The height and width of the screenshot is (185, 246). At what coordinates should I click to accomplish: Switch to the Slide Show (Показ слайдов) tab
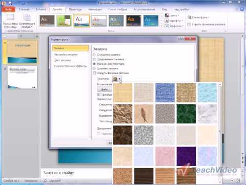118,9
